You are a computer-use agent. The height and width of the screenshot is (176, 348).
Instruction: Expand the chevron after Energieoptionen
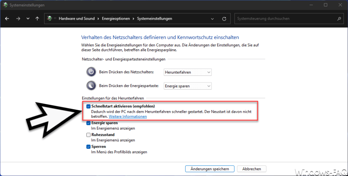coord(133,19)
